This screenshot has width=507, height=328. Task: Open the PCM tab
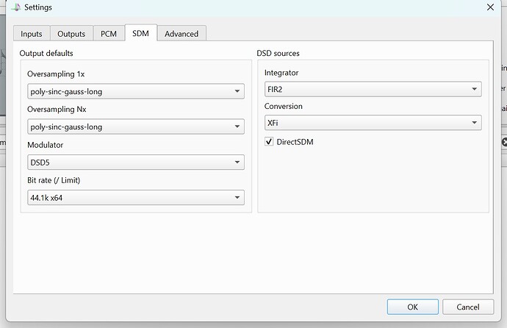(x=109, y=34)
